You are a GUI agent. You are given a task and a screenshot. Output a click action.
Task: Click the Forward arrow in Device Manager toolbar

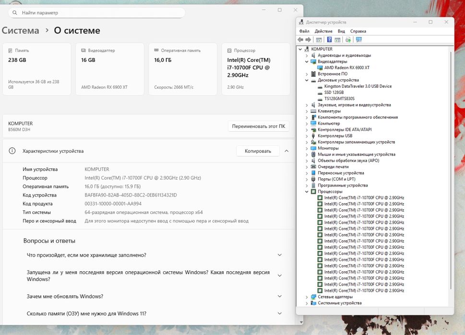[309, 39]
